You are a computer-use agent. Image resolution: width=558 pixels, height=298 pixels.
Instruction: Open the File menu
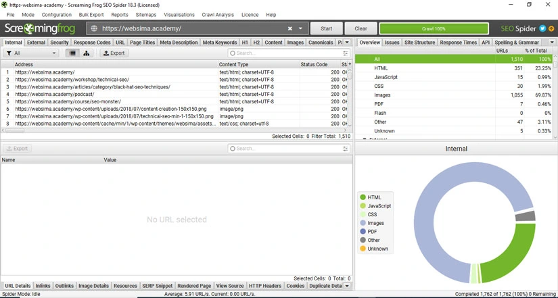tap(11, 15)
